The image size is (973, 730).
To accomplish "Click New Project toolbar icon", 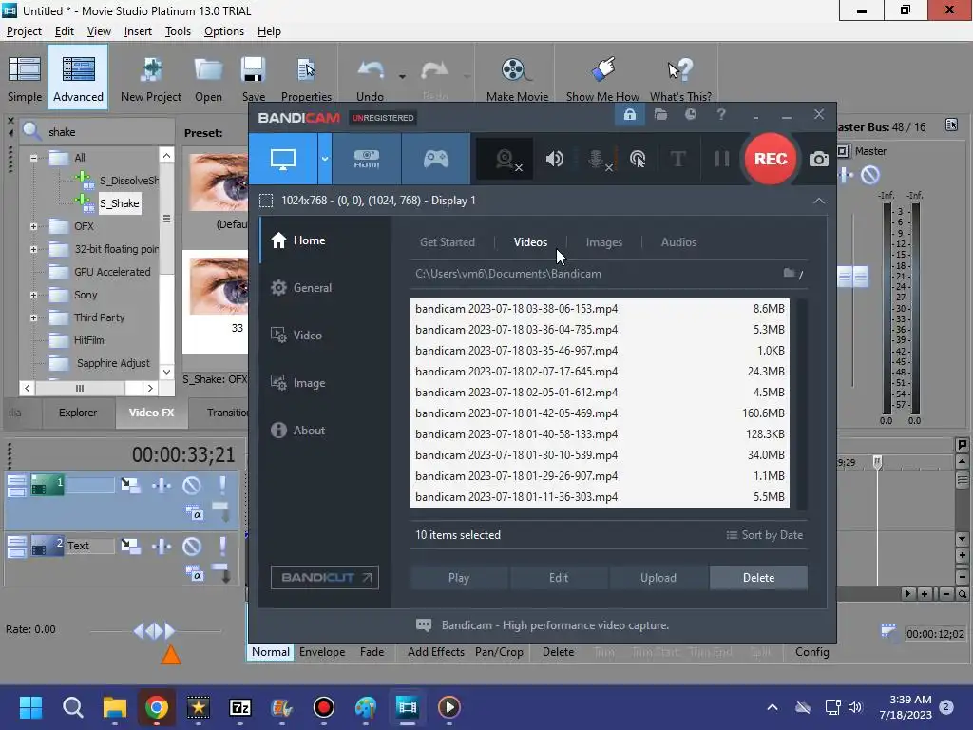I will [151, 78].
